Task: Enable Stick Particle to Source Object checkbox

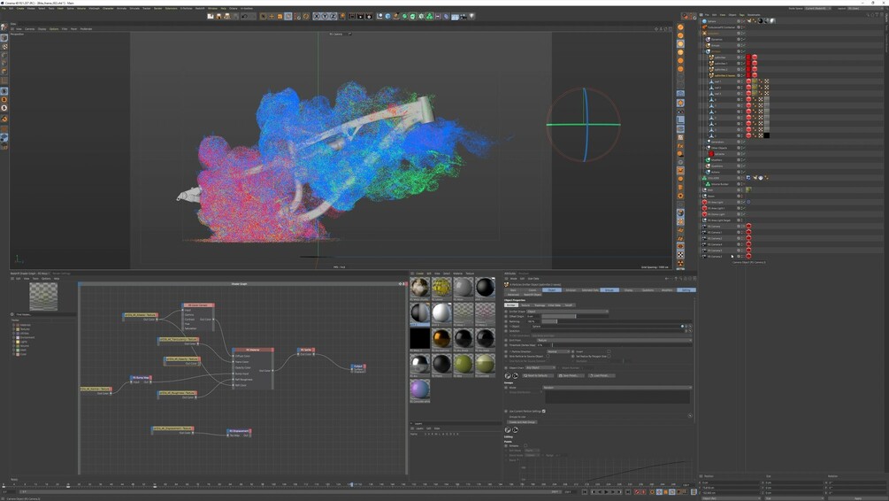Action: pyautogui.click(x=548, y=357)
